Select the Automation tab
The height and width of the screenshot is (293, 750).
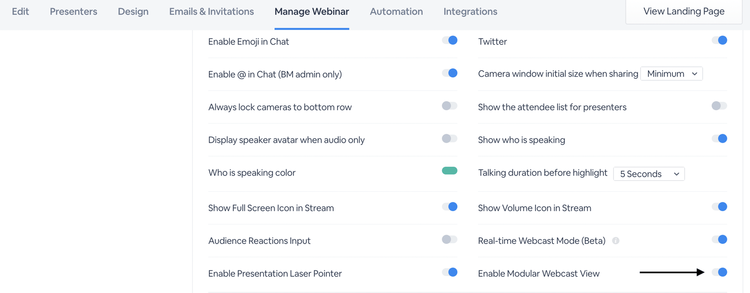396,12
